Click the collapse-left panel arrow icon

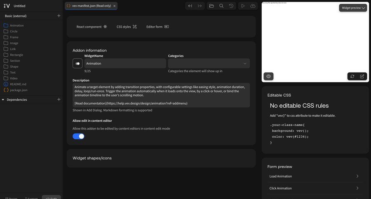pyautogui.click(x=190, y=6)
